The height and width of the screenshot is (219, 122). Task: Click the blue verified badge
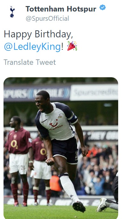click(103, 7)
